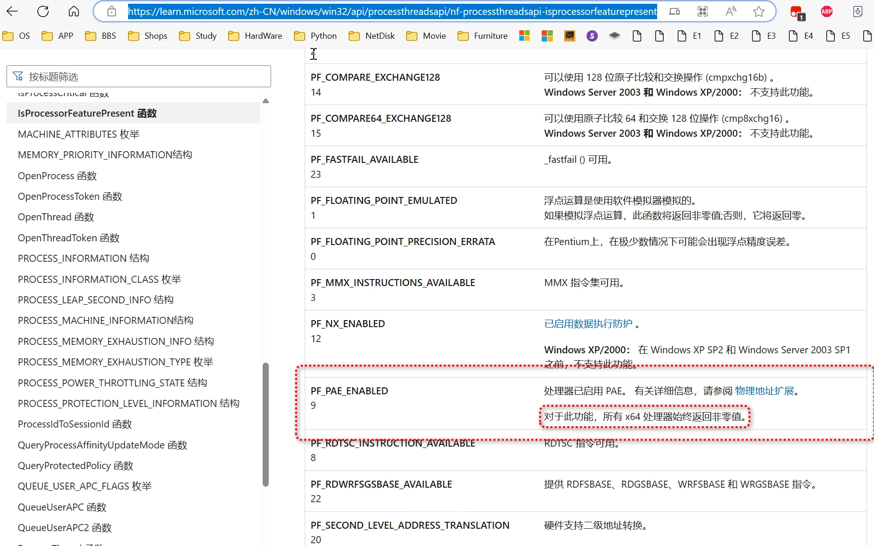
Task: Open the HardWare bookmarks folder
Action: click(x=255, y=36)
